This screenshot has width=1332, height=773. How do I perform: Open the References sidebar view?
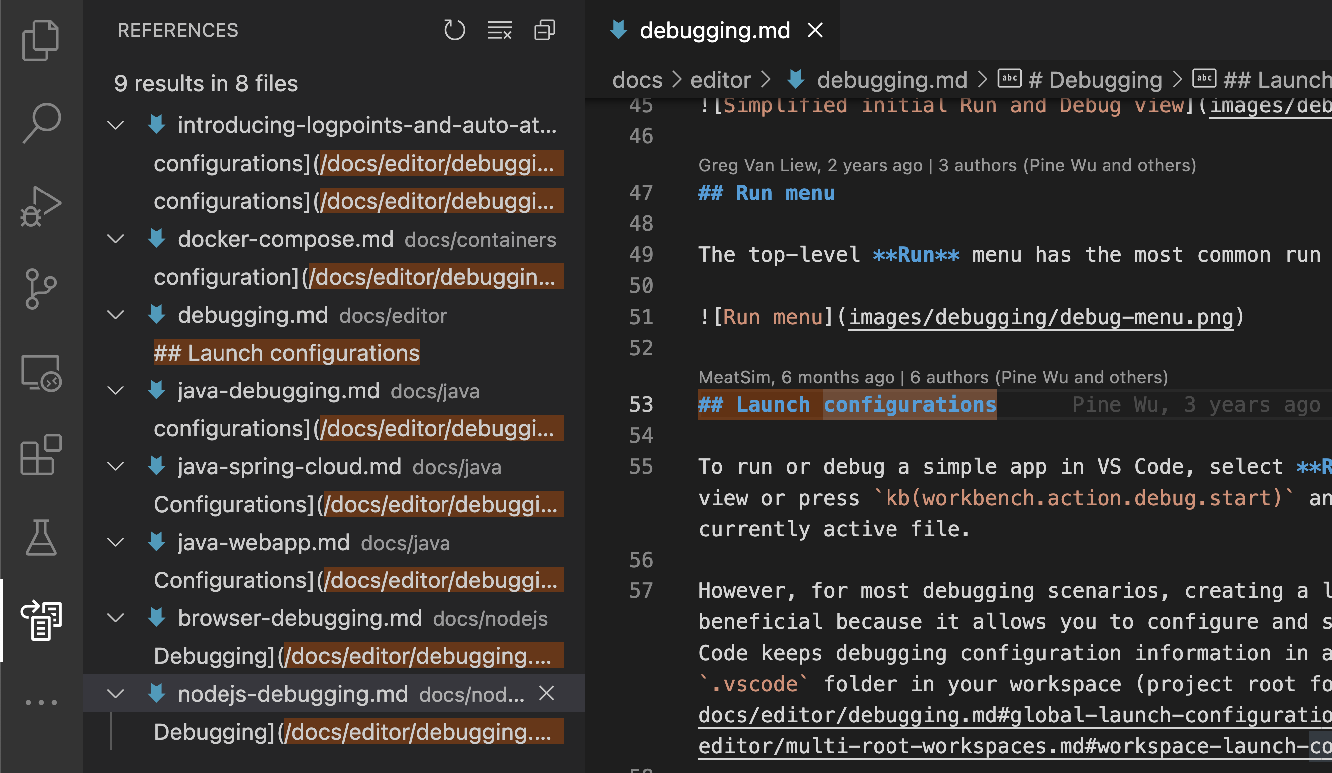point(41,621)
